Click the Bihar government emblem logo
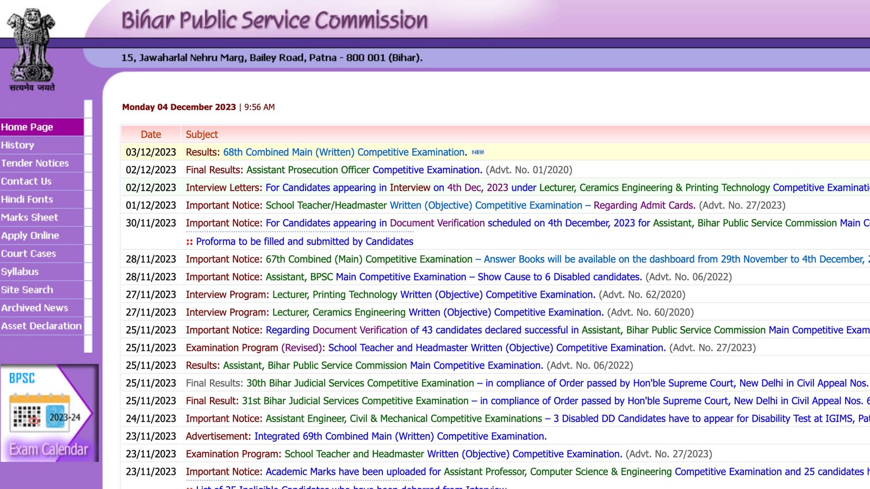The height and width of the screenshot is (489, 870). [x=32, y=49]
